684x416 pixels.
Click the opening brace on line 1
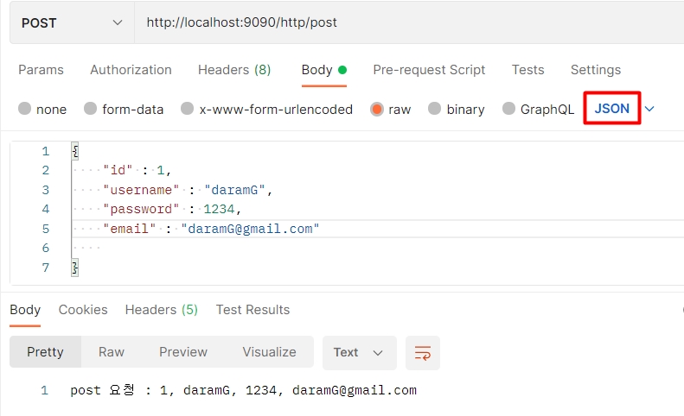pyautogui.click(x=75, y=151)
